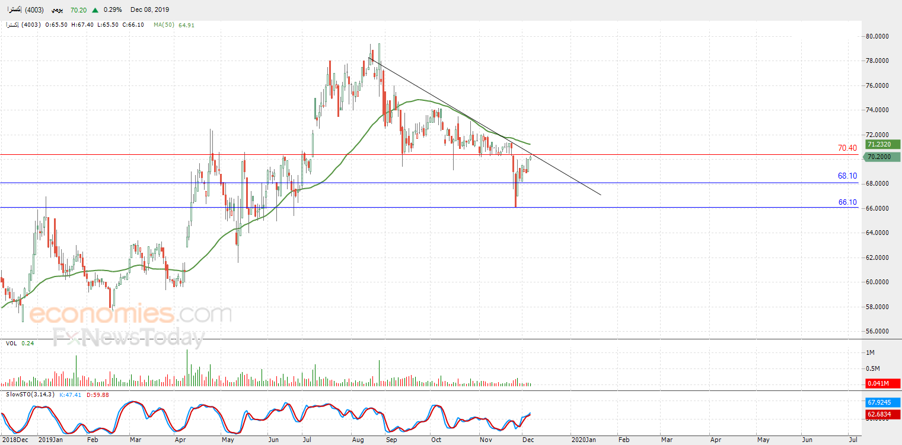The width and height of the screenshot is (902, 445).
Task: Click the stock symbol (4003) in header
Action: click(x=34, y=10)
